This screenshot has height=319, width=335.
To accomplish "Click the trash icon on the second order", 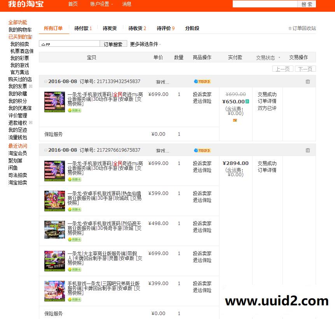I will tap(308, 150).
